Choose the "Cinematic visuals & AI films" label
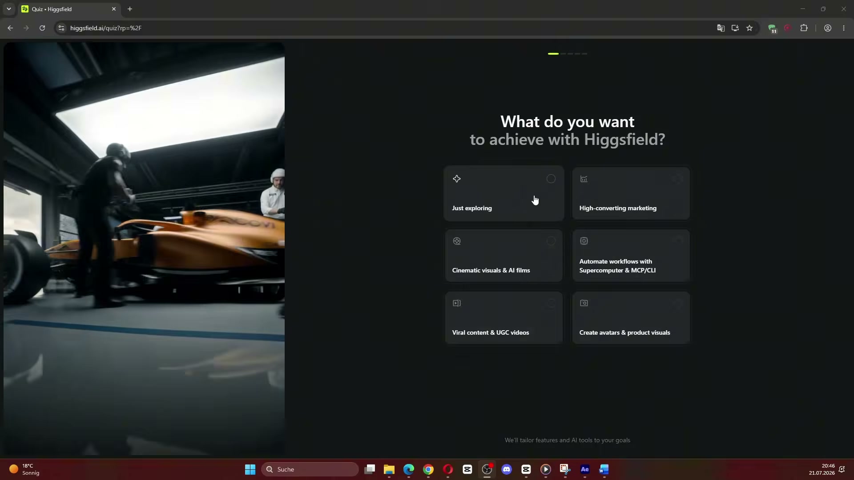This screenshot has width=854, height=480. 491,270
